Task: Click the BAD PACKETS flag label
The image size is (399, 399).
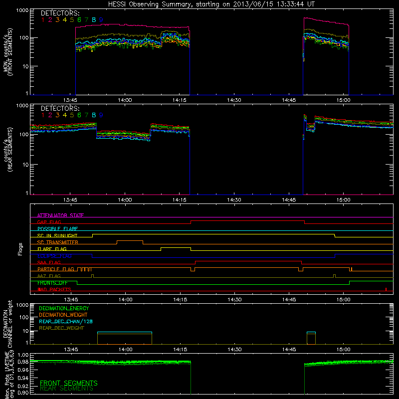Action: click(x=54, y=289)
